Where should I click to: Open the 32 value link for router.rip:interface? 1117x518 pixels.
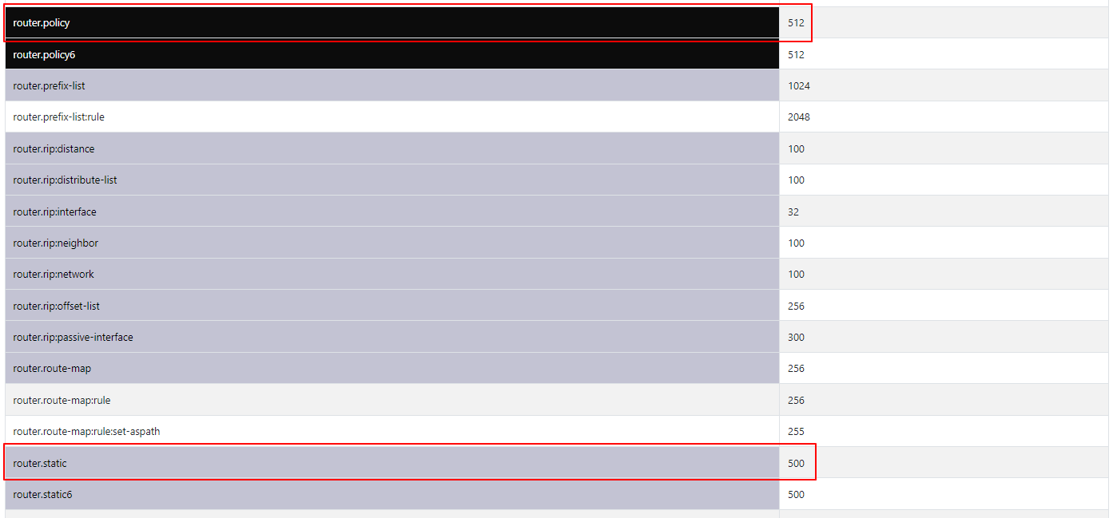pyautogui.click(x=793, y=211)
